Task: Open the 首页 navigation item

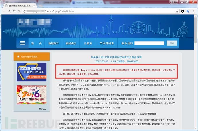Action: tap(36, 43)
